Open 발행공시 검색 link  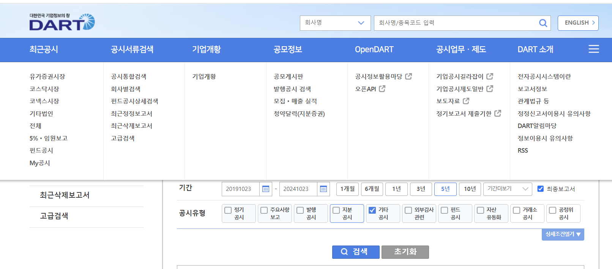(292, 89)
